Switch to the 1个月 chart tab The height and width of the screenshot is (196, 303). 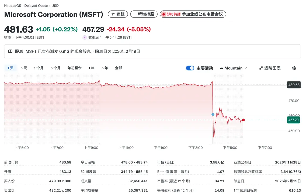pyautogui.click(x=39, y=68)
